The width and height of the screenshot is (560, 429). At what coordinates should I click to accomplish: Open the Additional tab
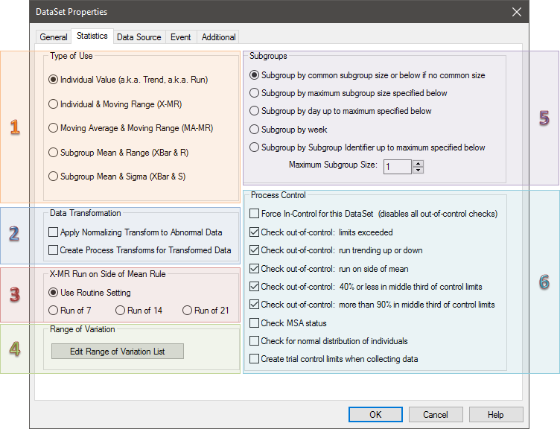point(218,36)
